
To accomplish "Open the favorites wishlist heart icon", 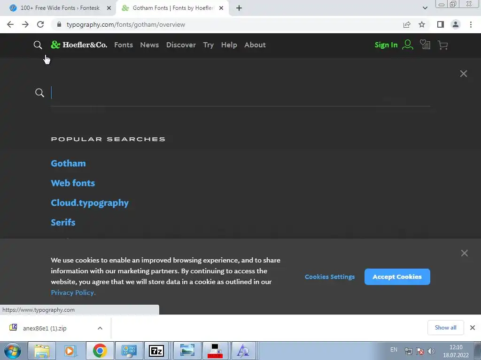I will point(425,45).
